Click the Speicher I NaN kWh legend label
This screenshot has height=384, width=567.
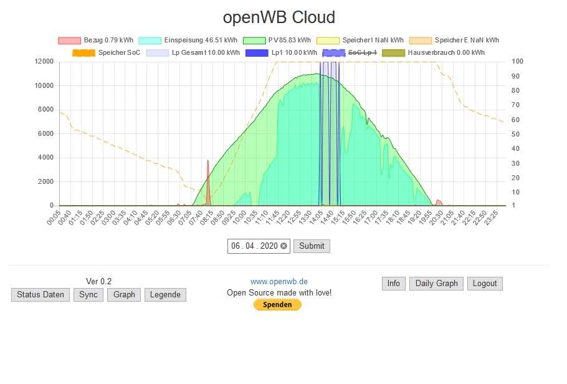pyautogui.click(x=373, y=40)
